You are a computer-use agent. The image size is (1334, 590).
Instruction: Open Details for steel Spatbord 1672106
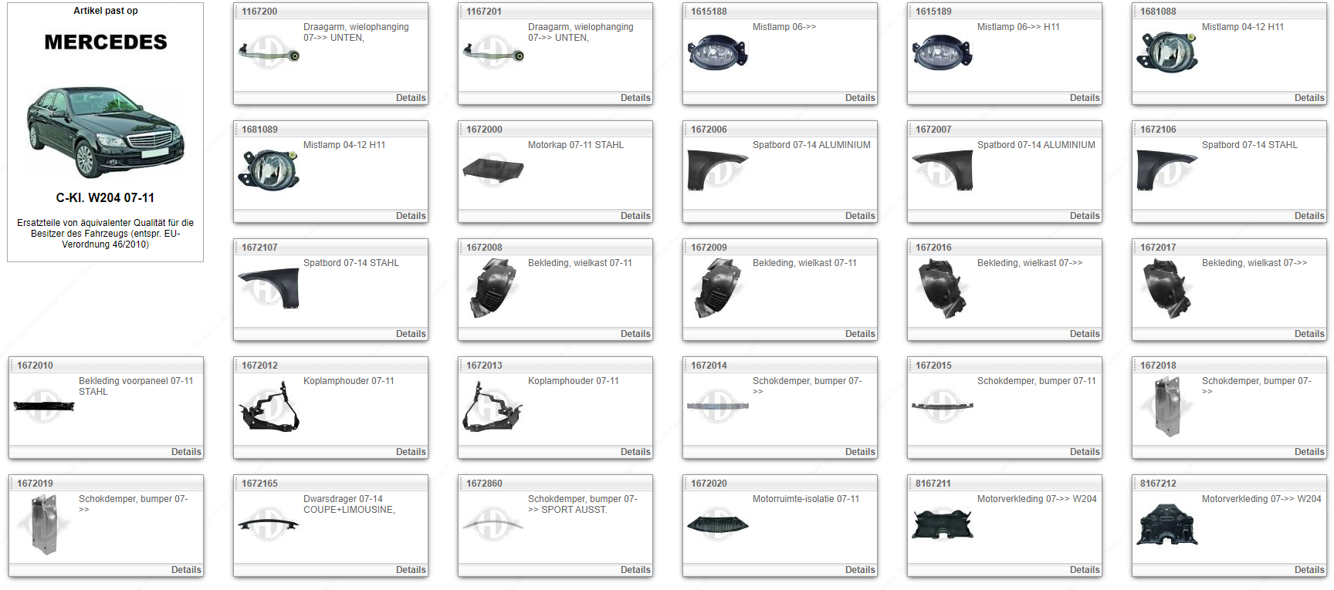(x=1309, y=216)
